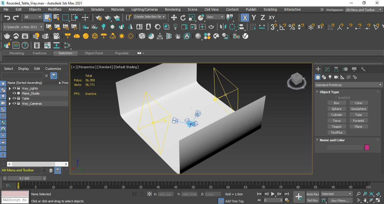
Task: Create a Box primitive
Action: pyautogui.click(x=336, y=103)
